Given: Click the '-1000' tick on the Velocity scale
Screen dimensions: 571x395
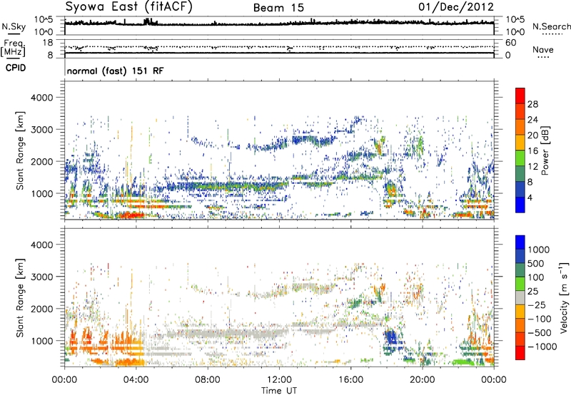Looking at the screenshot, I should tap(542, 347).
